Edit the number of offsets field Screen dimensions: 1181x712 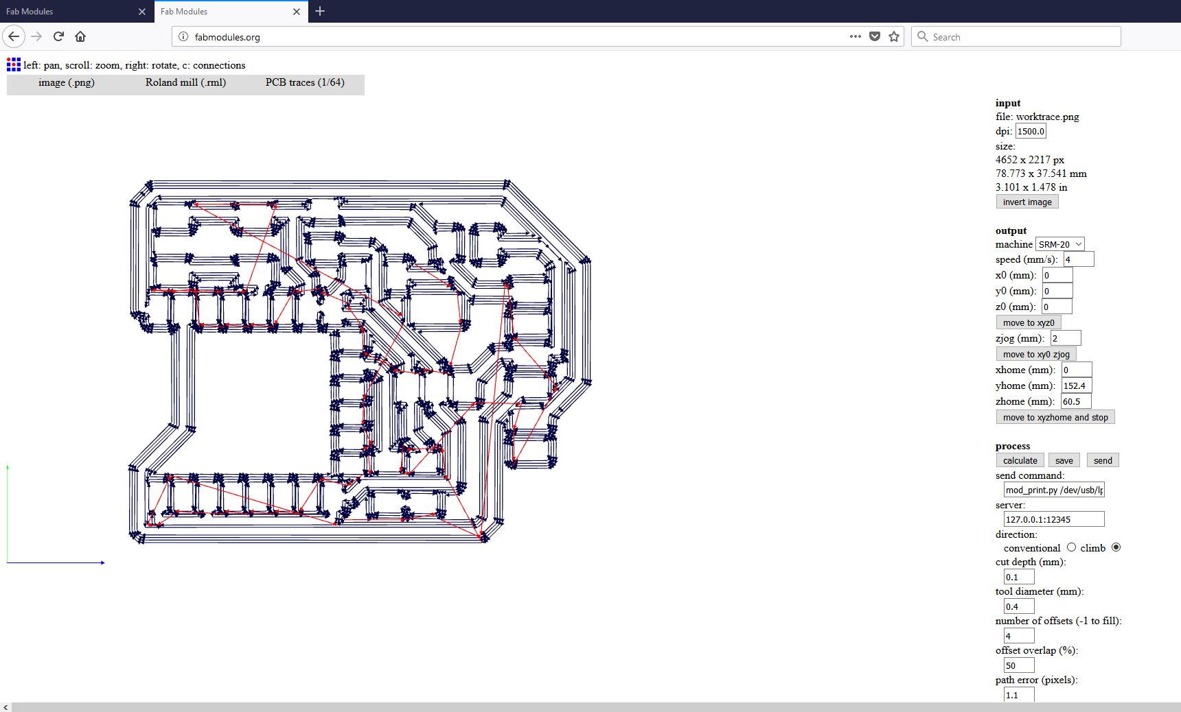tap(1019, 636)
